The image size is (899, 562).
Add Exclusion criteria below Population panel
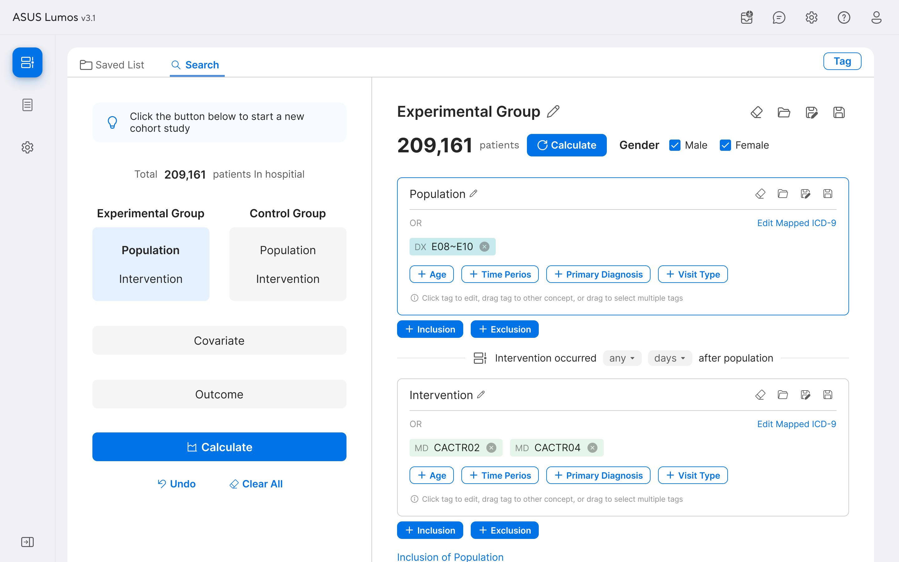[504, 329]
